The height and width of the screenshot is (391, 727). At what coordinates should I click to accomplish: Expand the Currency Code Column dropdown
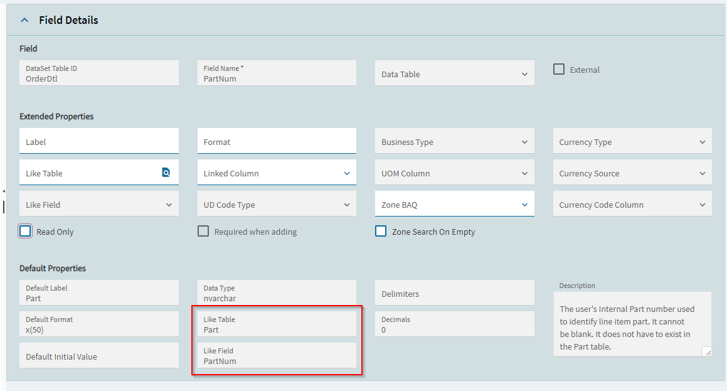[632, 203]
